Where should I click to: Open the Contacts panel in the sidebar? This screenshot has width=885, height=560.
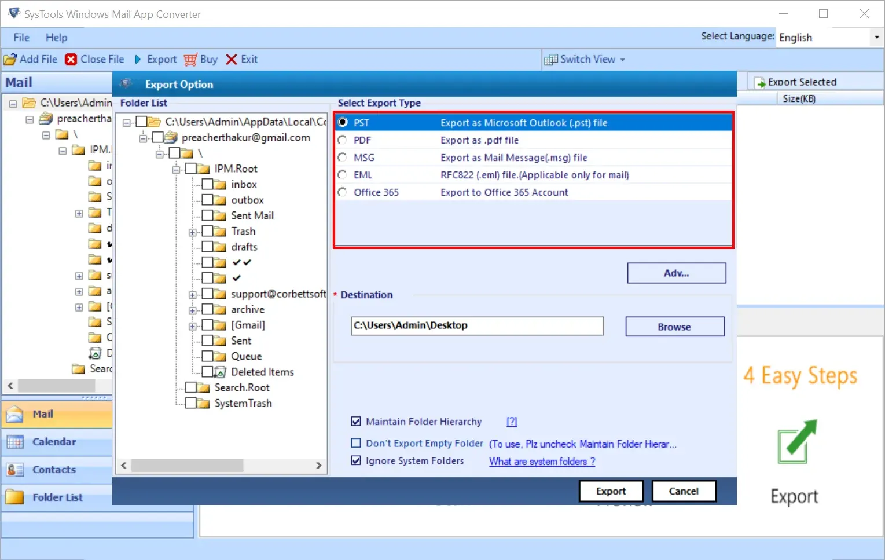coord(53,470)
